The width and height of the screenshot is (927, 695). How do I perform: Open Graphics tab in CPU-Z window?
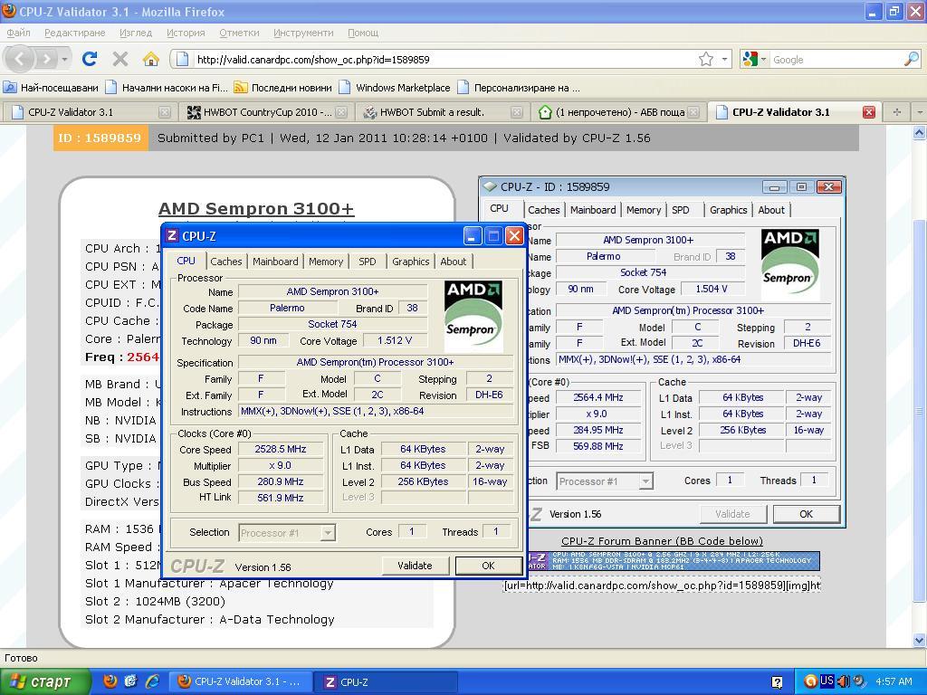coord(410,262)
